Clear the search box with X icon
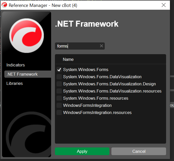The height and width of the screenshot is (161, 174). (101, 46)
